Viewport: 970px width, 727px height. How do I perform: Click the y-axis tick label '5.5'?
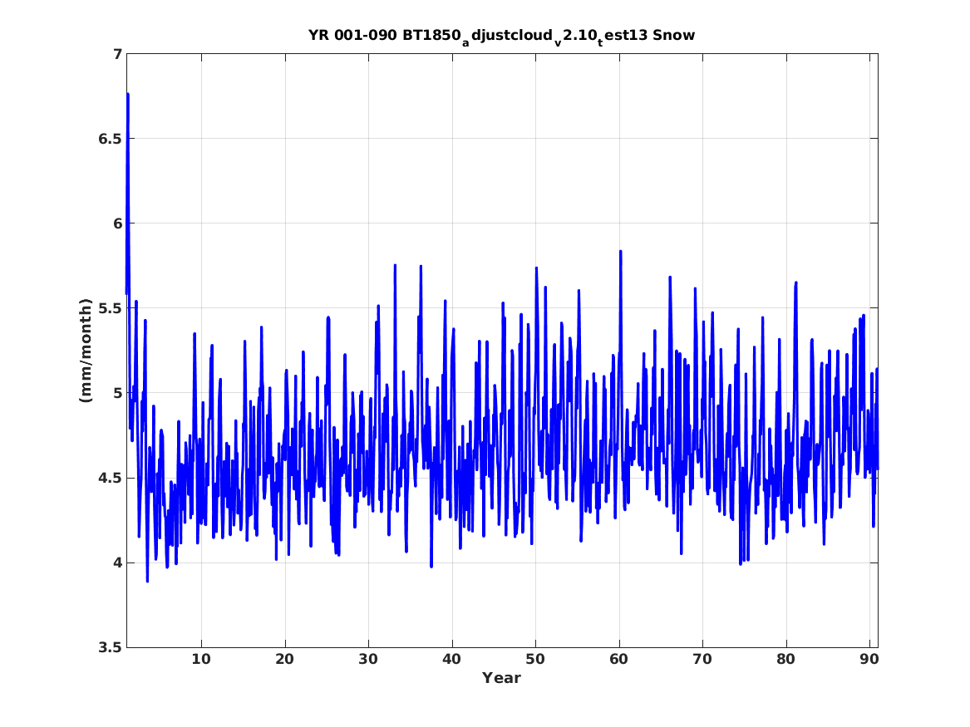click(x=110, y=308)
